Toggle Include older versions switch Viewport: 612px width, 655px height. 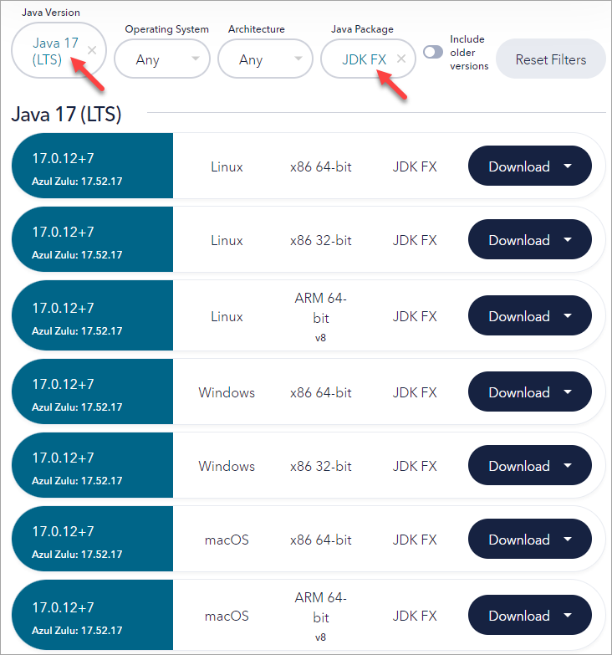click(x=433, y=52)
